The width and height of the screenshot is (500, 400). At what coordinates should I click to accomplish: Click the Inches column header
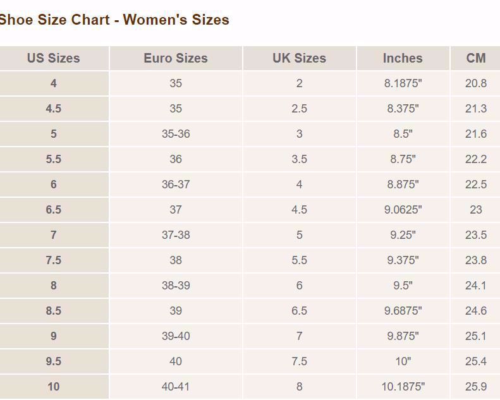(403, 58)
